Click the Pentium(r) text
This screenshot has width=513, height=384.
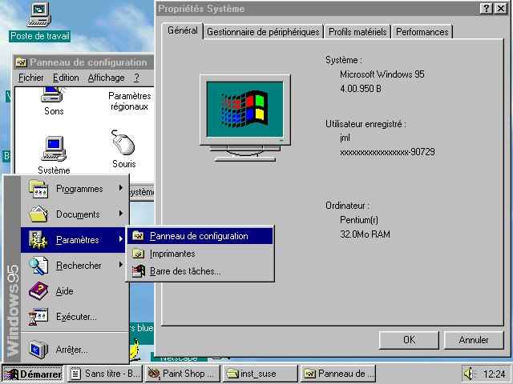pos(359,220)
